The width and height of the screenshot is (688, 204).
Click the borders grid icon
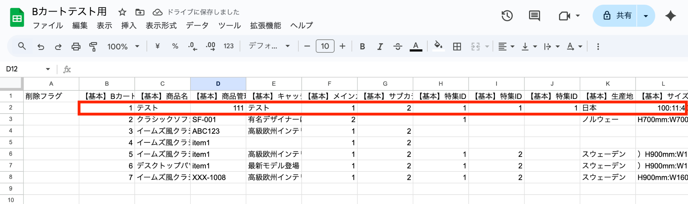tap(457, 46)
